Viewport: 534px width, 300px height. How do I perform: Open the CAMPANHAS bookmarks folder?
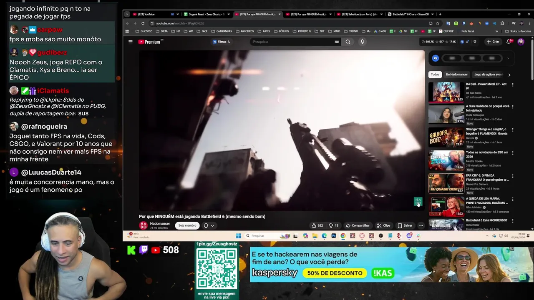coord(222,31)
